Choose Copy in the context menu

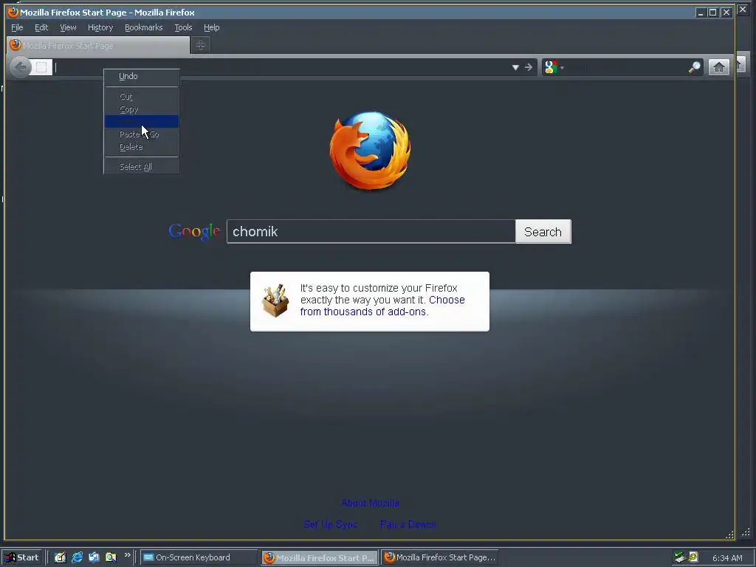(x=141, y=109)
